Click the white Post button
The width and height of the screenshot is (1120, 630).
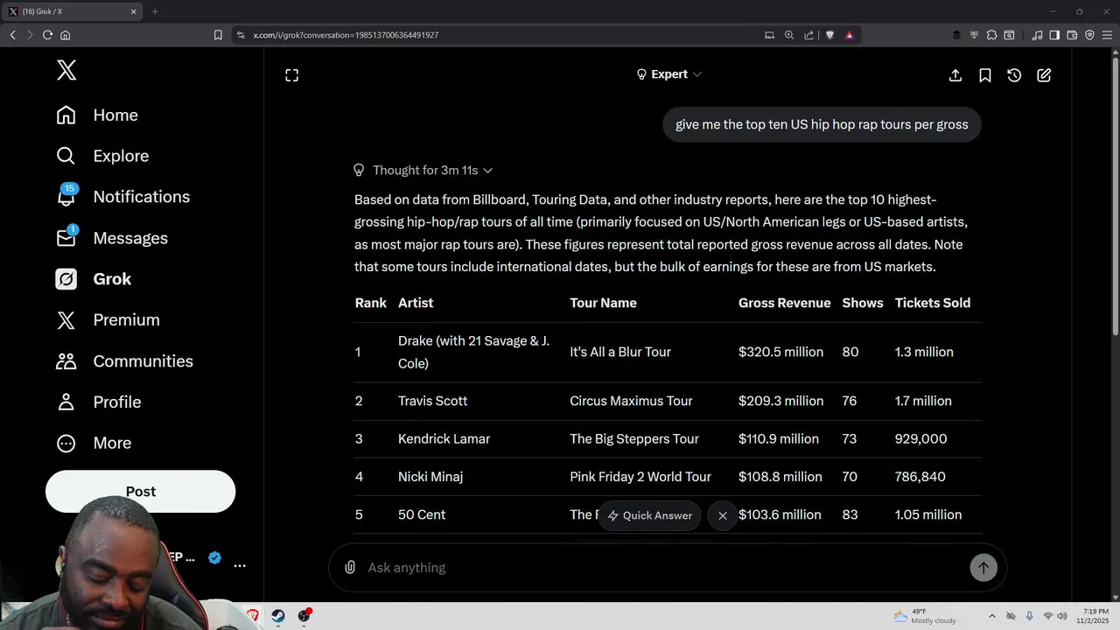tap(140, 492)
